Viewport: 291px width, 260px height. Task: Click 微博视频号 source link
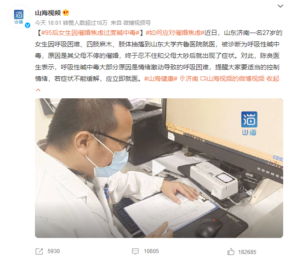tap(137, 23)
